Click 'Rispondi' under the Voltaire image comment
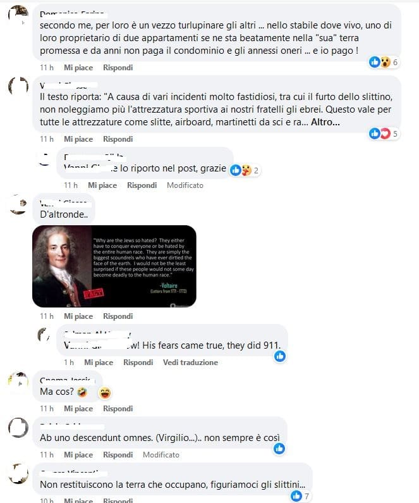The height and width of the screenshot is (503, 419). pos(118,316)
